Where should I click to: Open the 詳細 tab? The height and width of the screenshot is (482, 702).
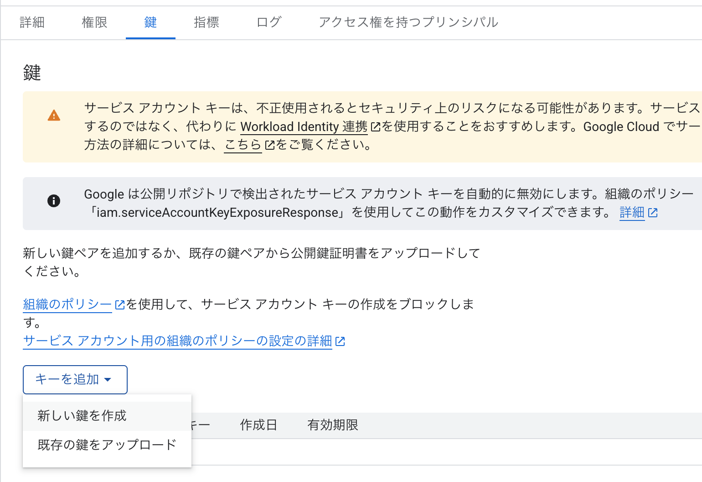[x=32, y=22]
